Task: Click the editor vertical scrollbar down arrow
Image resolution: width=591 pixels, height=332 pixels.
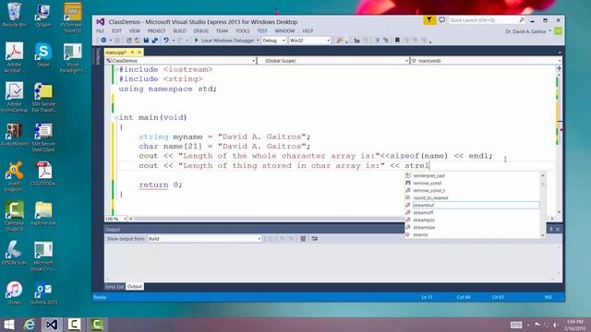Action: point(559,212)
